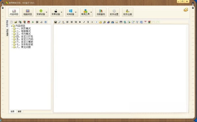Click the redo arrow in editor toolbar
This screenshot has height=122, width=197.
click(x=158, y=22)
